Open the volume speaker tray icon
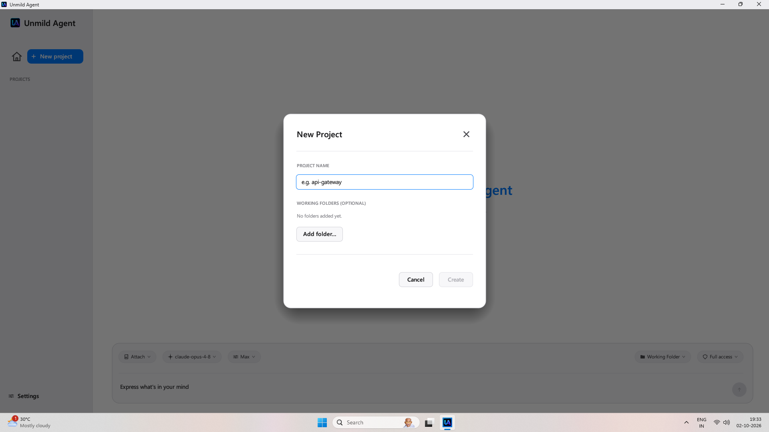 [x=727, y=422]
